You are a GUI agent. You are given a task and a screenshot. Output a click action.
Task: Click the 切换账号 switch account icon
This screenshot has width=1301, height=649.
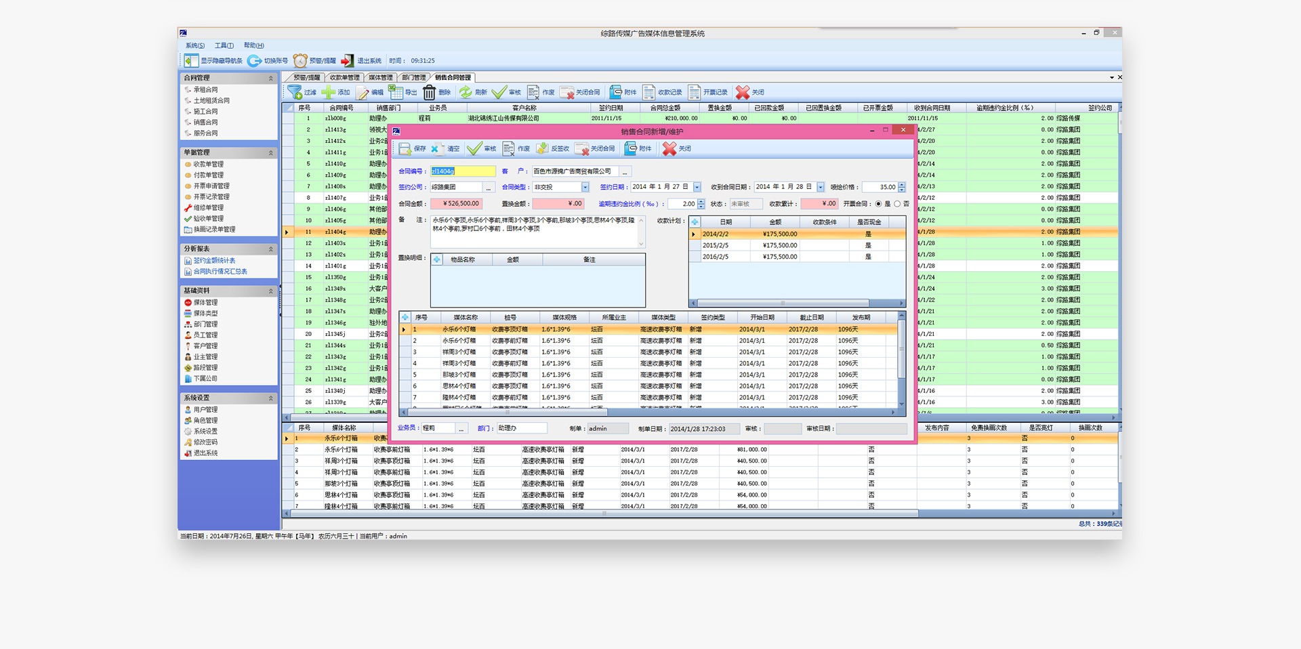(x=254, y=61)
